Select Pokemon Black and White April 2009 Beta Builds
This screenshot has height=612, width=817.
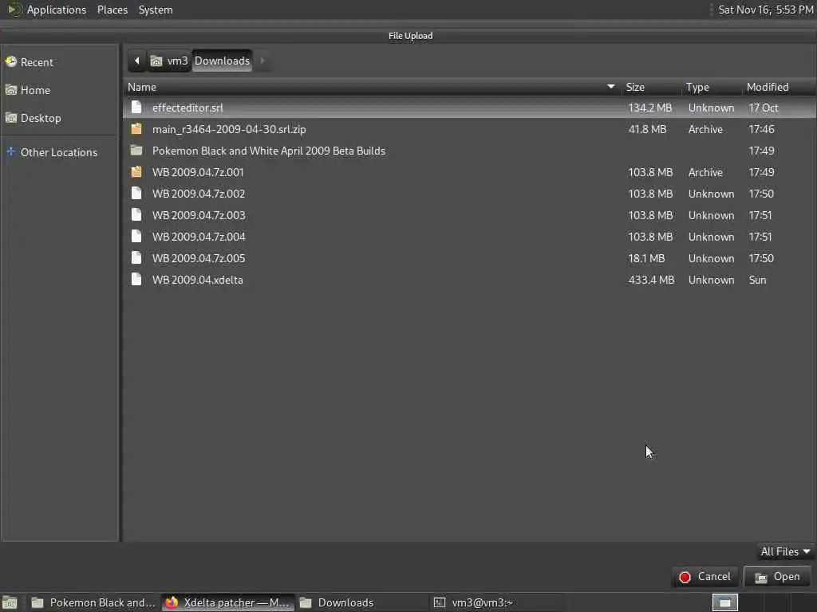469,151
